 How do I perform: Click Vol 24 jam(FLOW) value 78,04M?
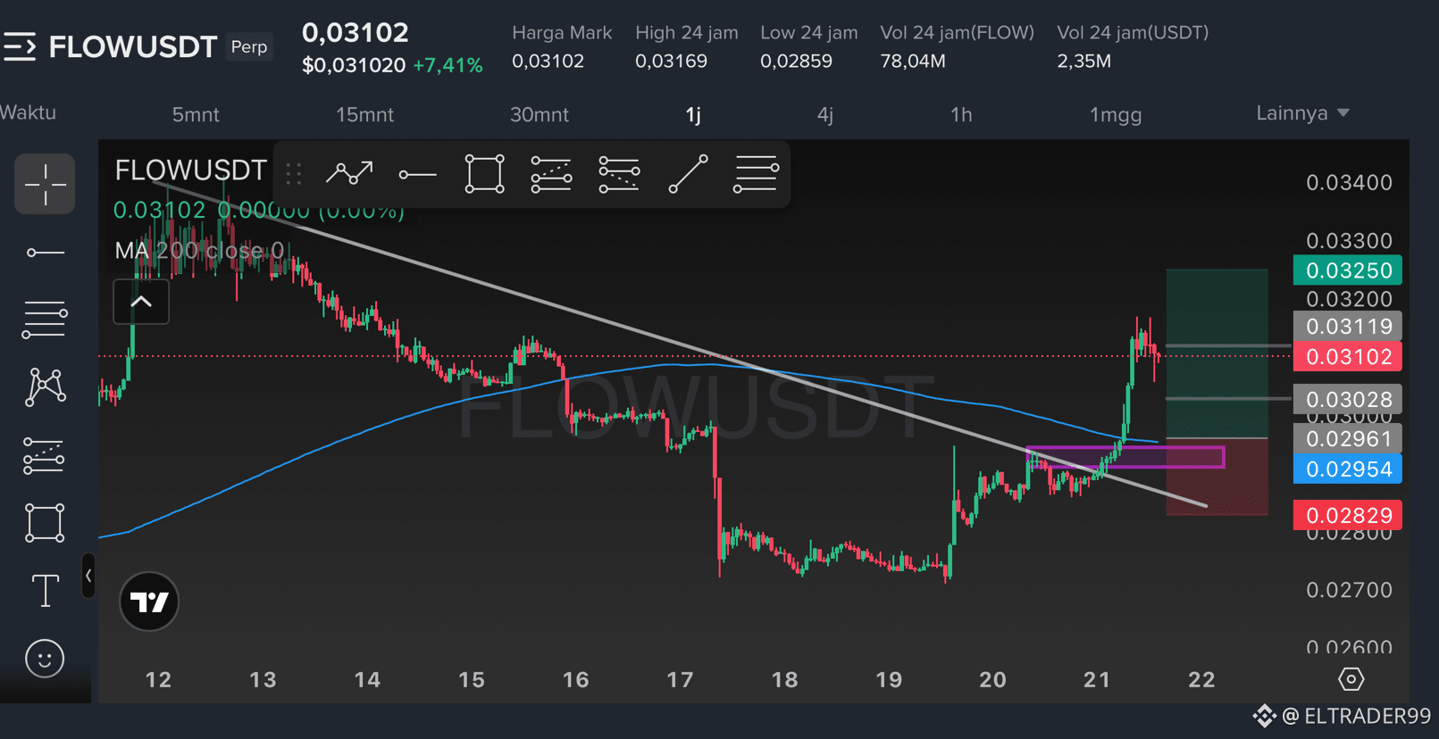(x=913, y=61)
